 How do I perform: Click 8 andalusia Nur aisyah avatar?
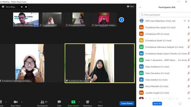click(x=141, y=27)
